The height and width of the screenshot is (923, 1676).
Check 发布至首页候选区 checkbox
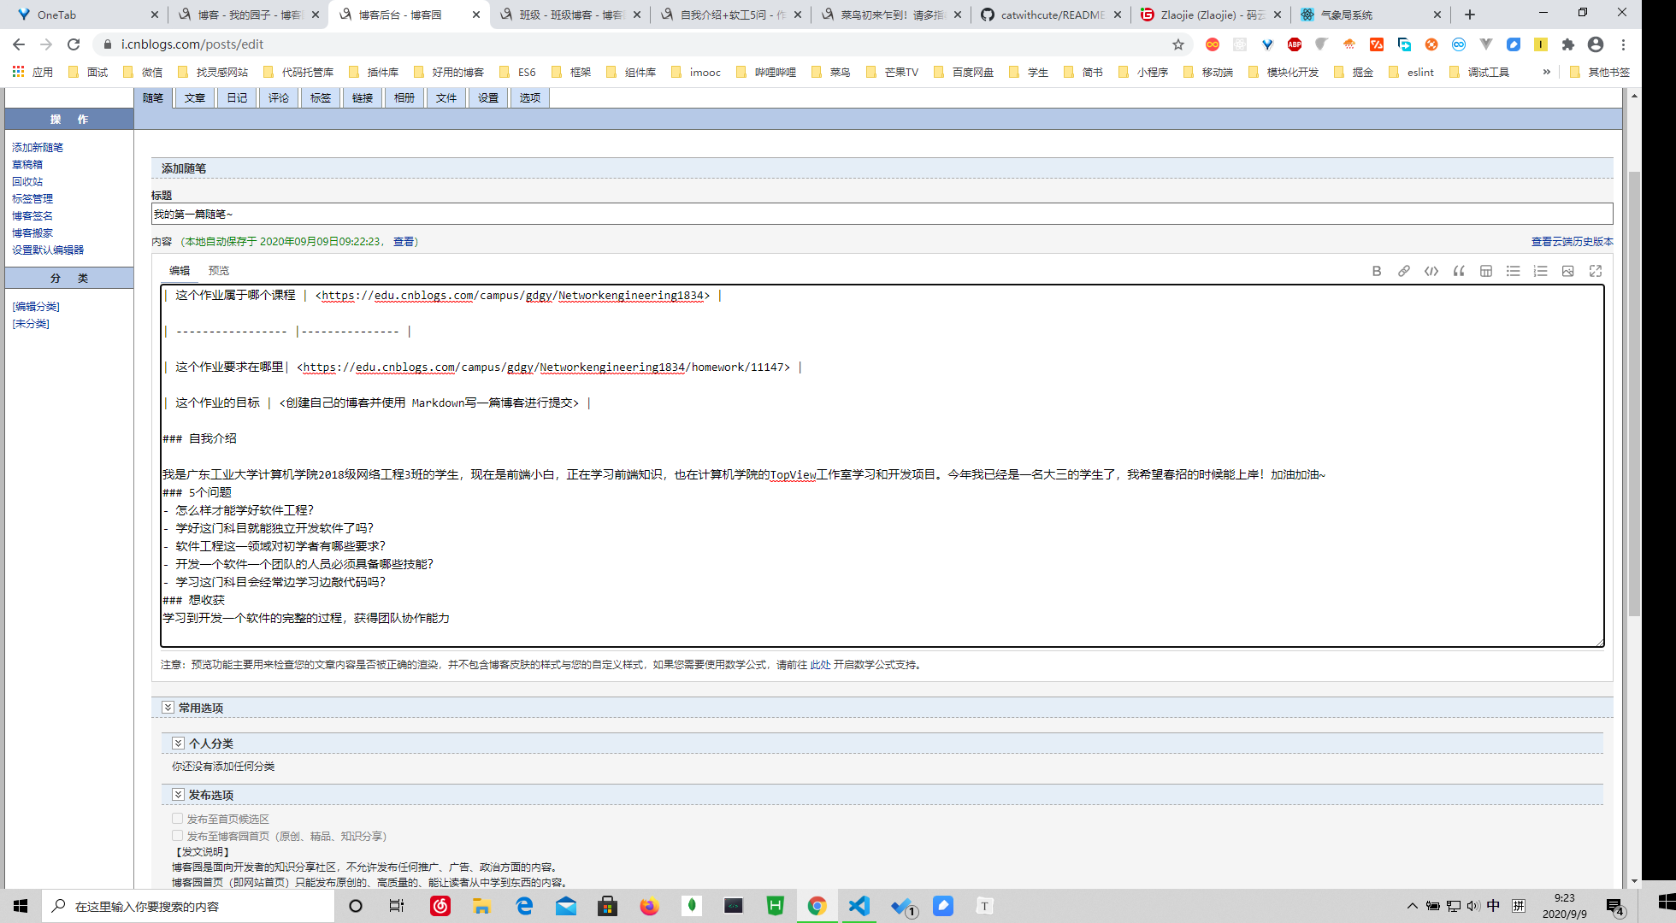(x=178, y=819)
